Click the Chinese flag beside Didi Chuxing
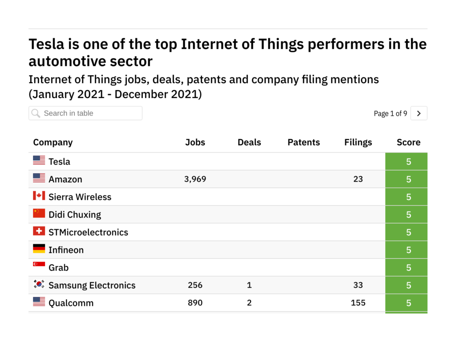Viewport: 456px width, 342px height. pyautogui.click(x=39, y=213)
